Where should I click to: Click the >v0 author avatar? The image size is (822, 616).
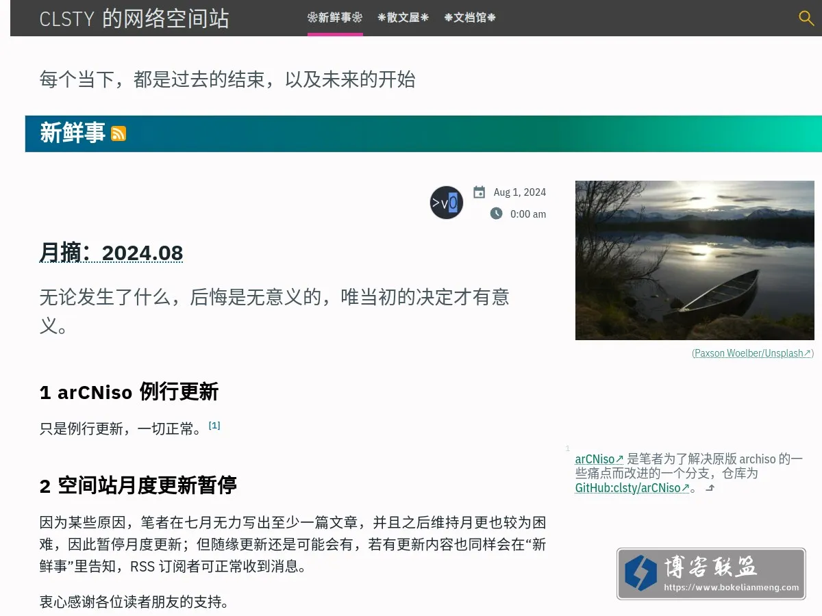coord(447,203)
